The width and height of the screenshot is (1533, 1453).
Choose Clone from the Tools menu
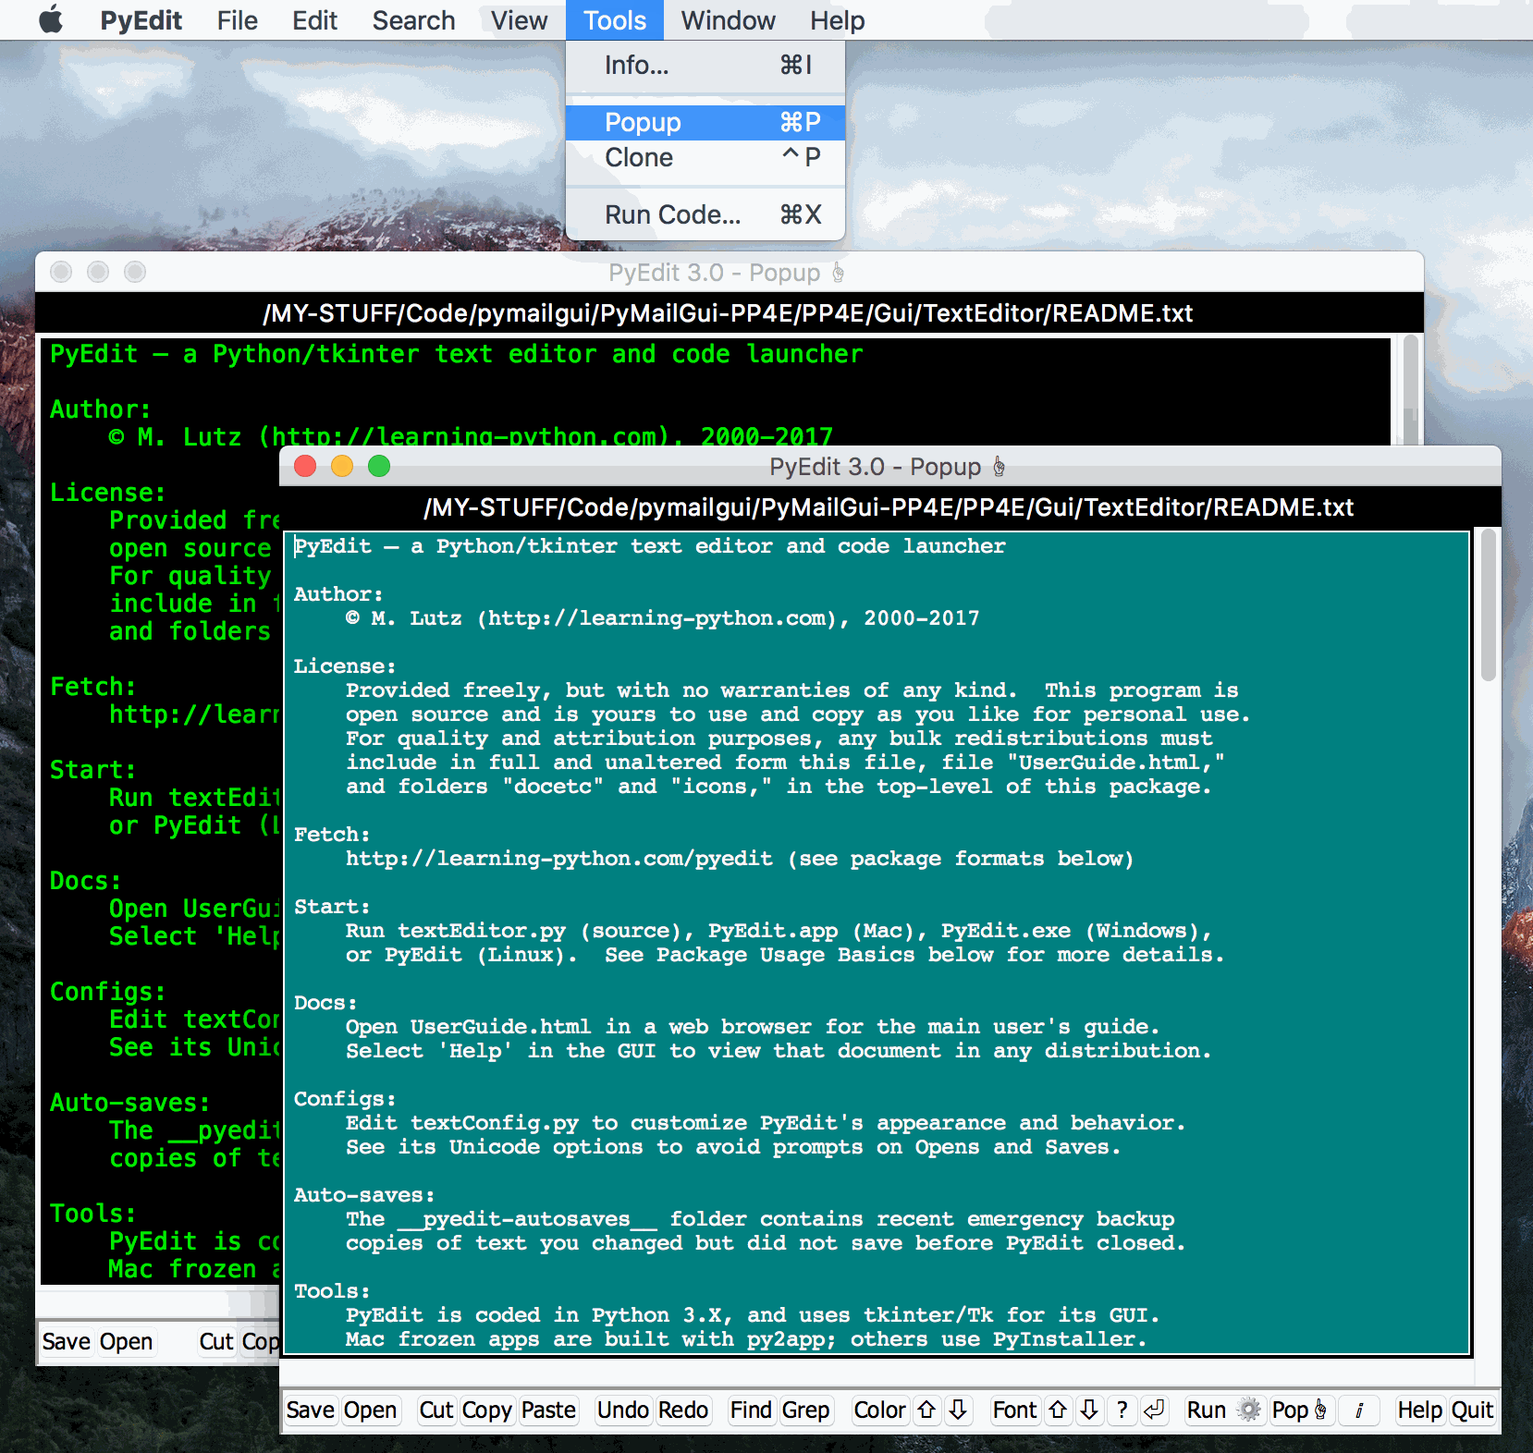705,157
